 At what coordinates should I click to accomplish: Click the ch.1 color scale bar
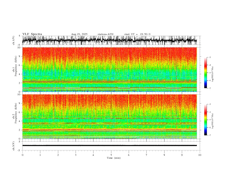click(x=205, y=73)
